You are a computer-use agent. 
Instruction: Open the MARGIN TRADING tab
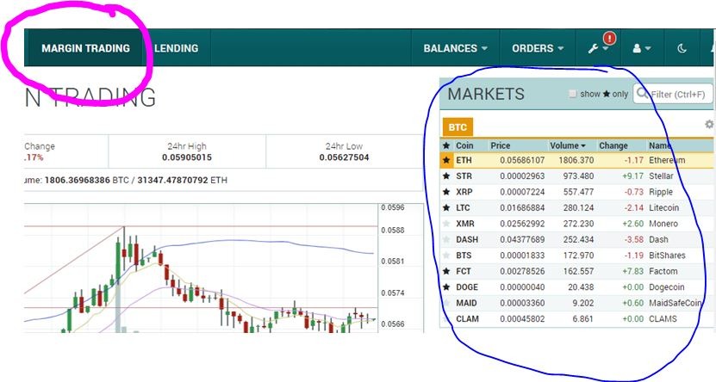pyautogui.click(x=85, y=48)
